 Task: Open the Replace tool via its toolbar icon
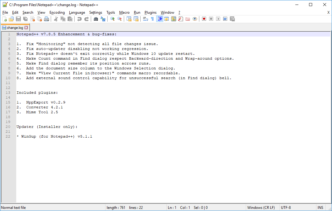pos(103,19)
